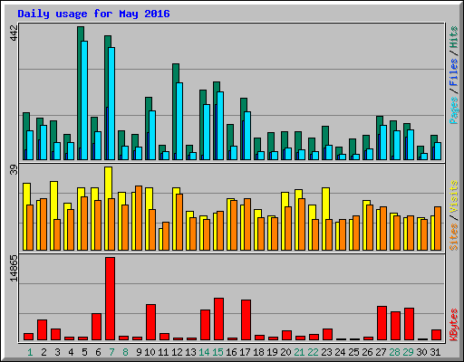Viewport: 464px width, 362px height.
Task: Click the tallest red KBytes bar for day 7
Action: (110, 299)
